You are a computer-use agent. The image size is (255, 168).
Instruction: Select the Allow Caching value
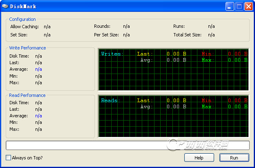[47, 27]
